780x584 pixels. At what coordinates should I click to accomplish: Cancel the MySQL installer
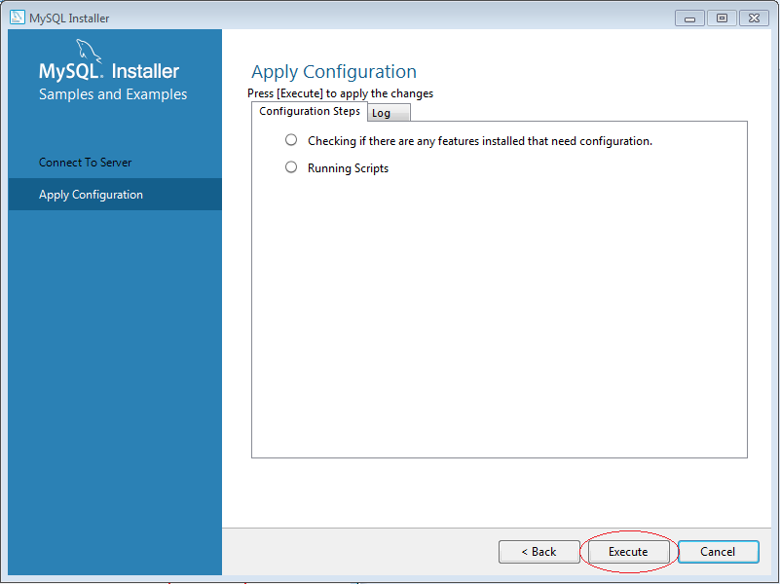click(719, 552)
